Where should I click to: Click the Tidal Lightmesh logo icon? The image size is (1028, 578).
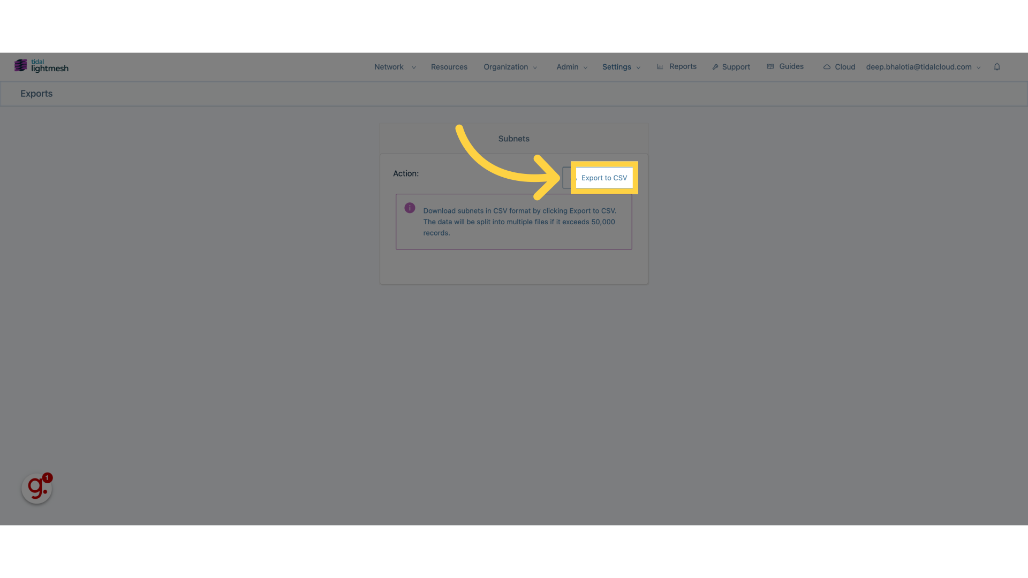tap(20, 66)
